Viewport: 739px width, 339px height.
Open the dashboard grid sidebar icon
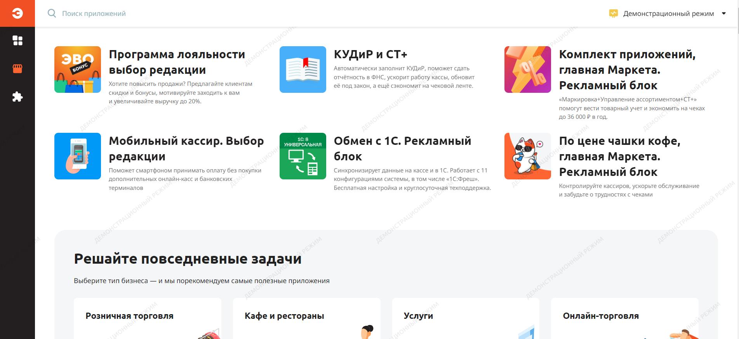[17, 41]
